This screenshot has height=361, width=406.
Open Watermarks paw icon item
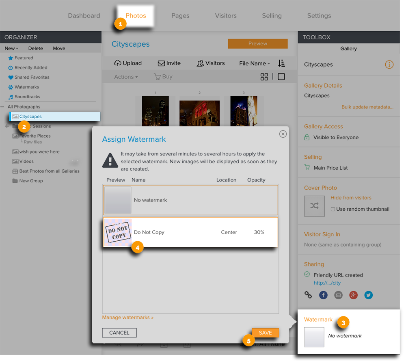[x=11, y=87]
